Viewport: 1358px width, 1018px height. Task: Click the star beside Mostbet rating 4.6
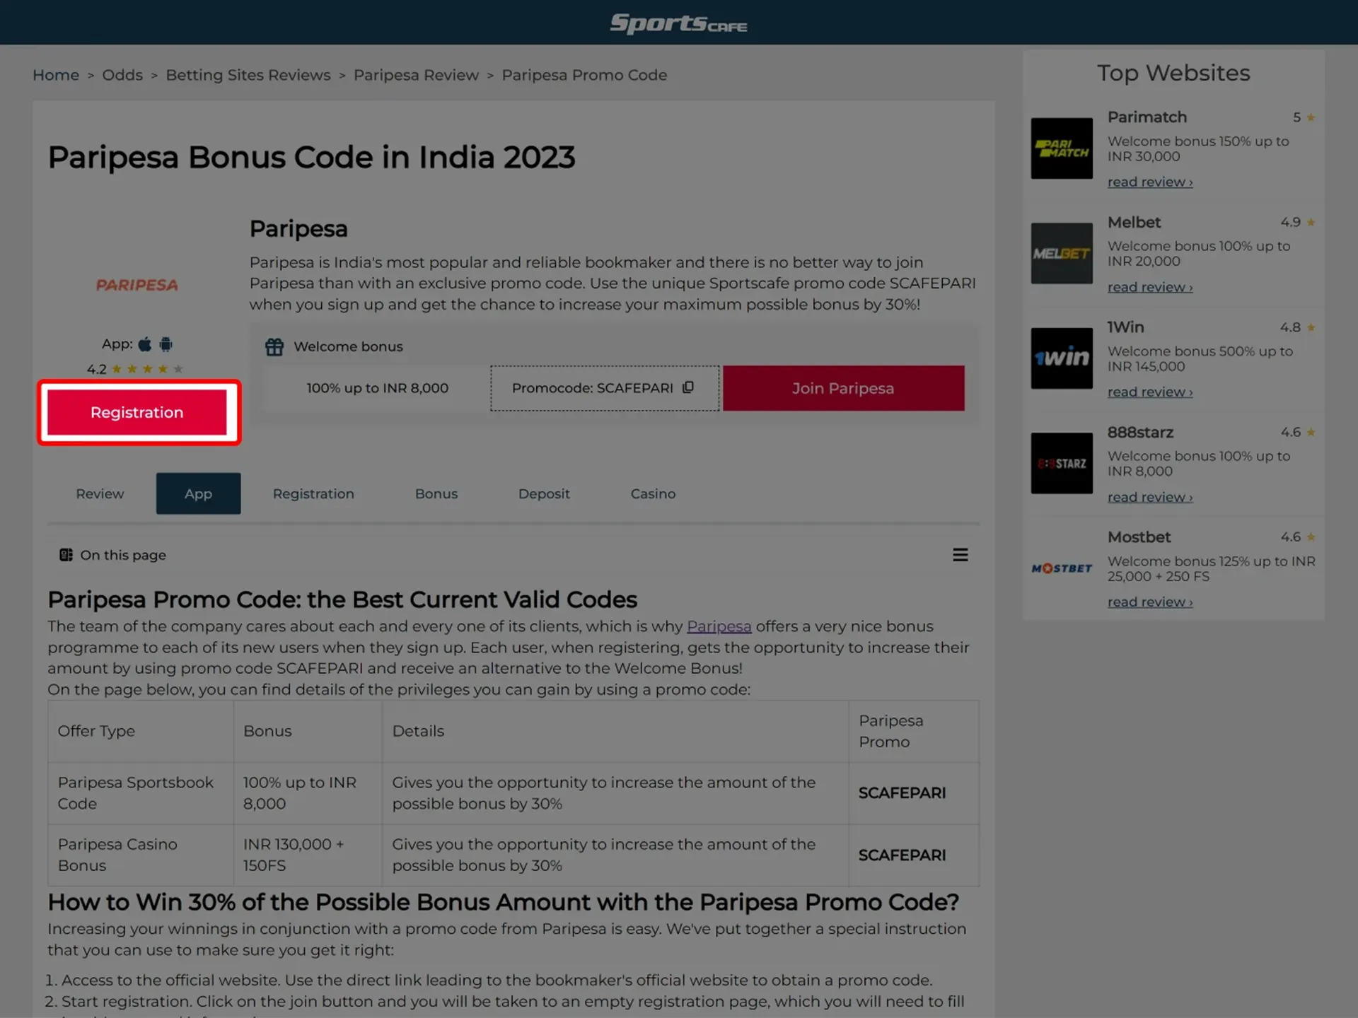pyautogui.click(x=1311, y=537)
